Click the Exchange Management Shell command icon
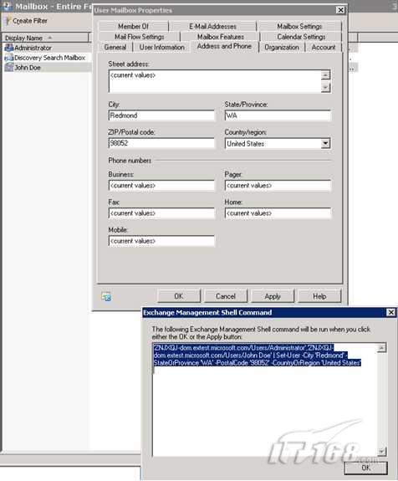 (106, 296)
